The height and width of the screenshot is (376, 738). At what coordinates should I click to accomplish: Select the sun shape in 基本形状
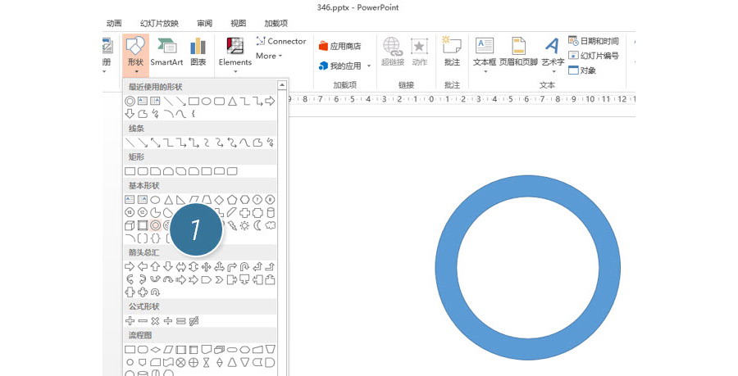click(x=244, y=225)
